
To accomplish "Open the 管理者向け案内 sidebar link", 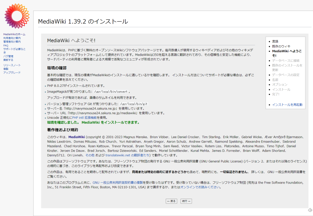I will pyautogui.click(x=12, y=42).
